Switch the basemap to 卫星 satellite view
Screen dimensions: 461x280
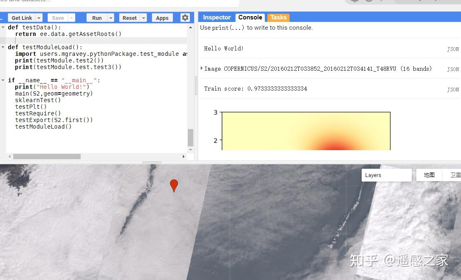point(454,175)
